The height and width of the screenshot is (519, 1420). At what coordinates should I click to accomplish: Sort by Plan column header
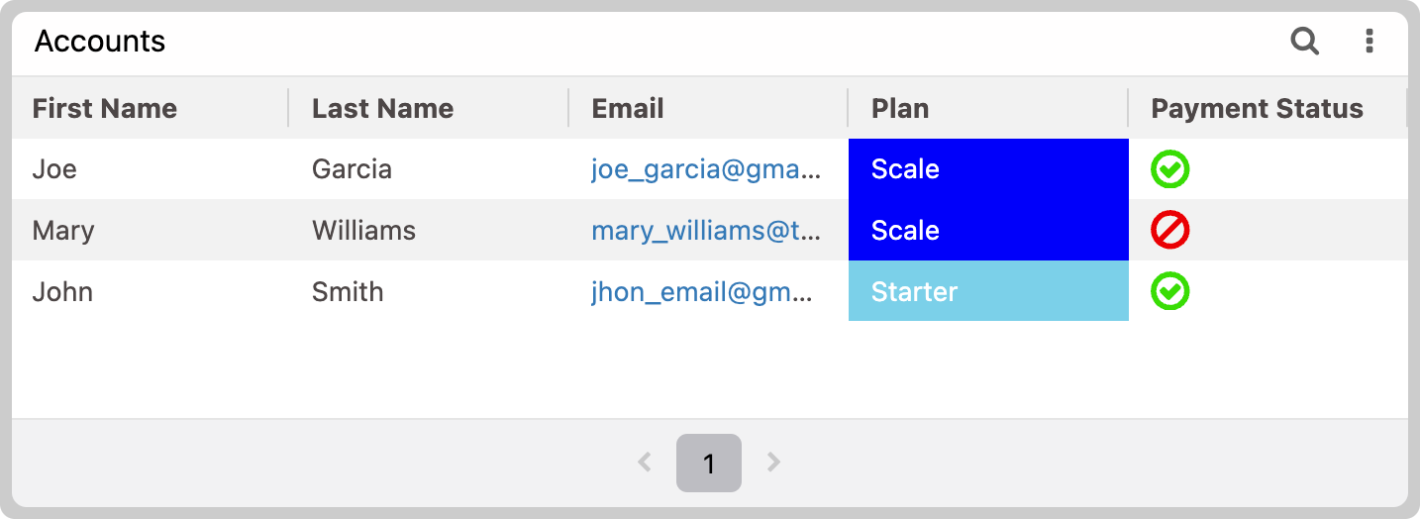point(900,108)
